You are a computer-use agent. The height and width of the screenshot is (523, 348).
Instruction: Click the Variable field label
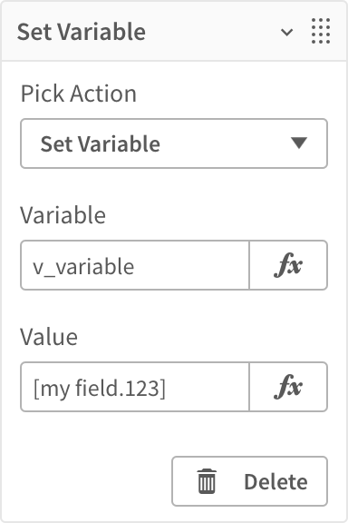[x=63, y=215]
